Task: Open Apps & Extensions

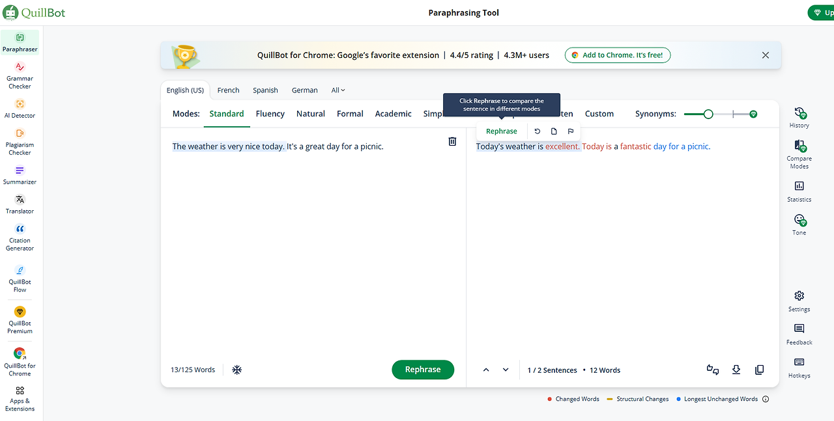Action: pos(20,398)
